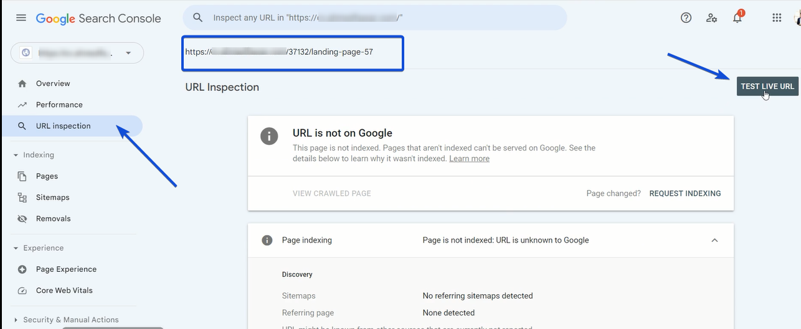
Task: Open the notifications bell
Action: [x=737, y=17]
